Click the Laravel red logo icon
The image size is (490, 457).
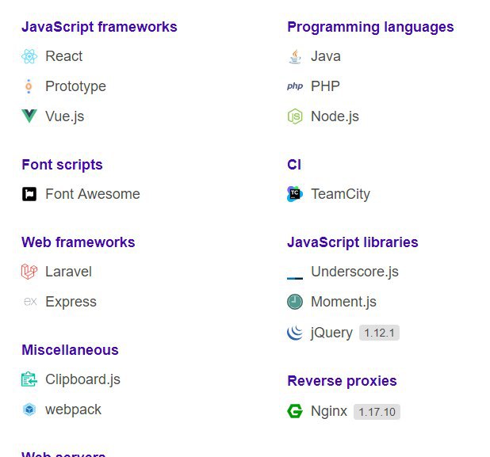click(x=29, y=272)
